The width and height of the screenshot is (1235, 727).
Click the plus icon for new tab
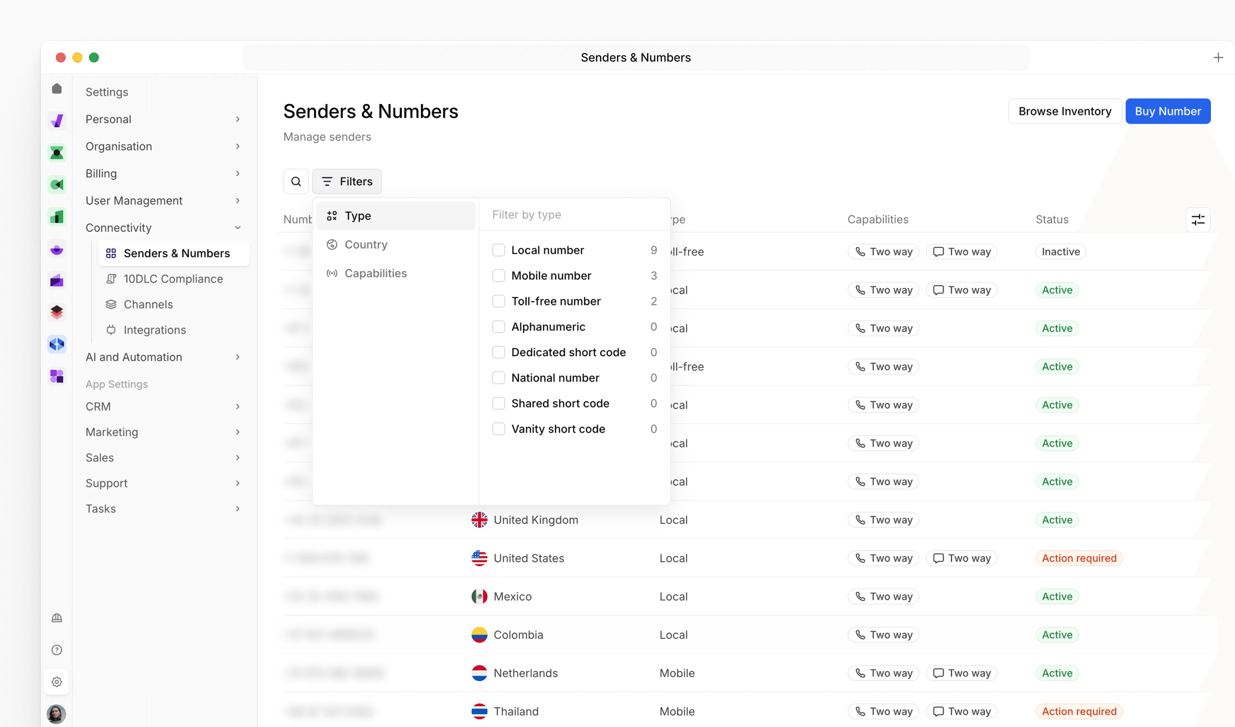click(x=1218, y=57)
